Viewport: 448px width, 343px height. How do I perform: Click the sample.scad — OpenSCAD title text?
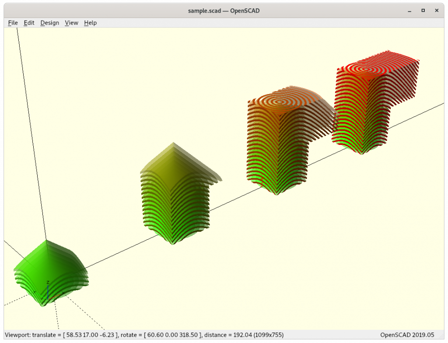[224, 11]
